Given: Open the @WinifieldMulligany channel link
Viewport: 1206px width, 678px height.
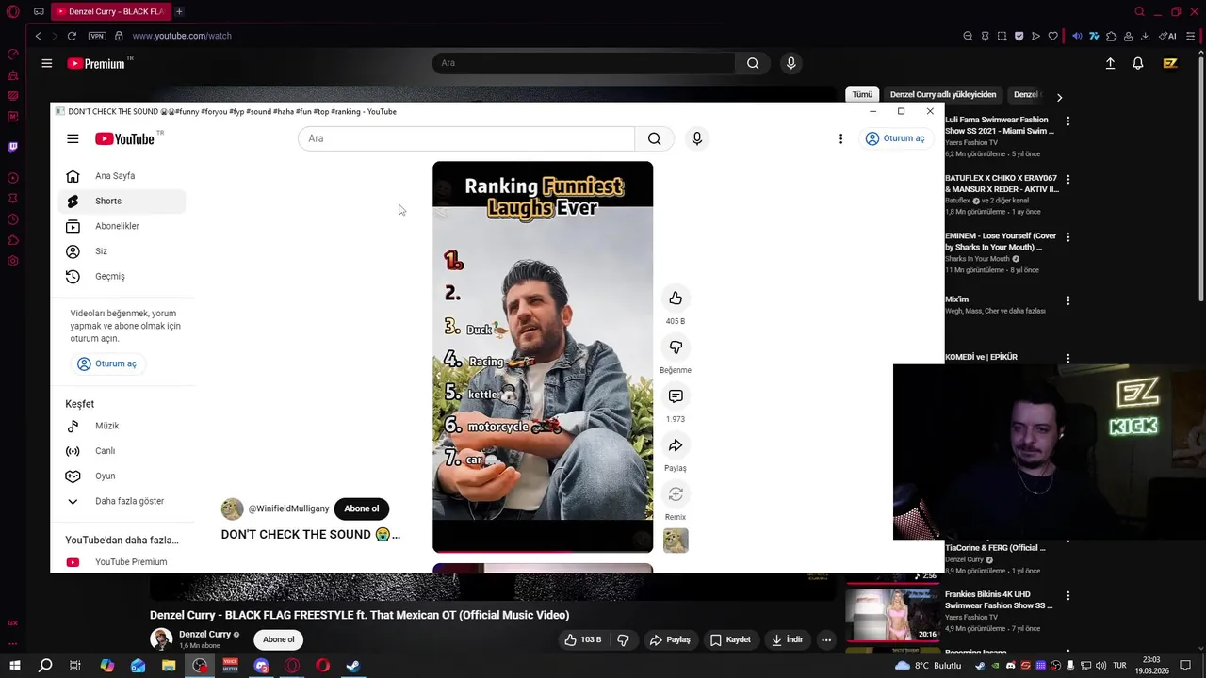Looking at the screenshot, I should [288, 508].
